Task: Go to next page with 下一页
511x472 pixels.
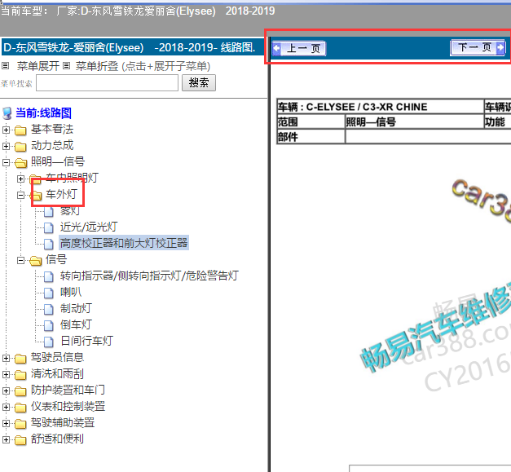Action: (478, 48)
